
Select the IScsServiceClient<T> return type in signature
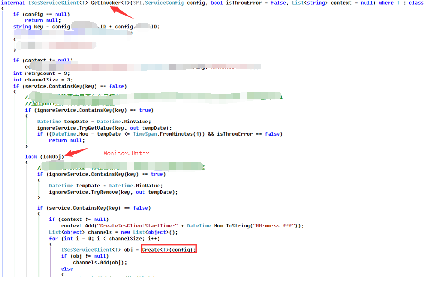pyautogui.click(x=58, y=3)
